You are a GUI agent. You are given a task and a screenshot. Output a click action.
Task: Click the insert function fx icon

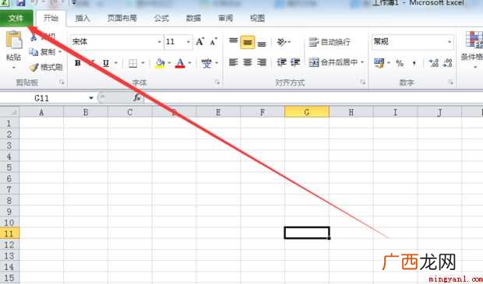pyautogui.click(x=137, y=98)
